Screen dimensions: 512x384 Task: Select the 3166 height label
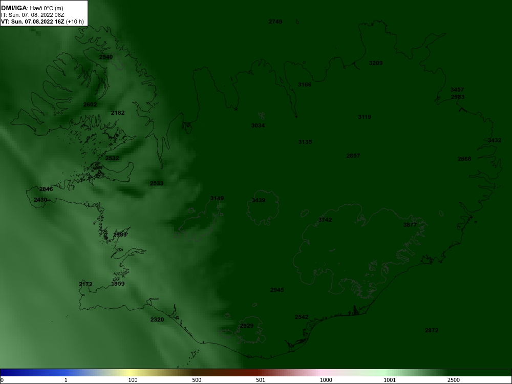(305, 84)
